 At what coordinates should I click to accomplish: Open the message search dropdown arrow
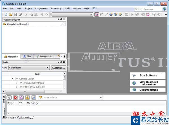coord(101,97)
